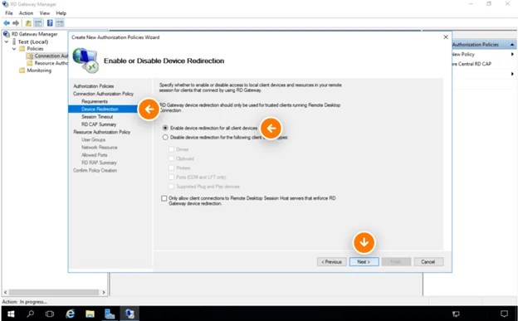Image resolution: width=518 pixels, height=321 pixels.
Task: Click the greyed-out Finish button
Action: click(396, 262)
